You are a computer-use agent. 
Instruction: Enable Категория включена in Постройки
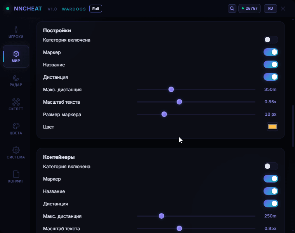[271, 40]
